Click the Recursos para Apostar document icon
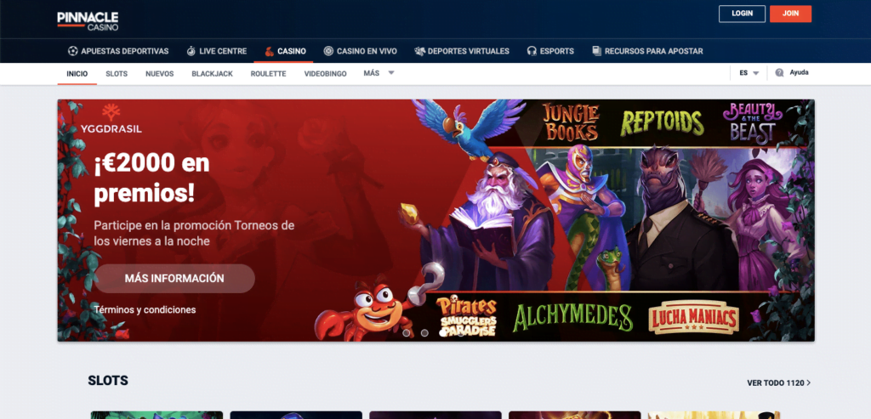This screenshot has width=871, height=419. coord(597,51)
